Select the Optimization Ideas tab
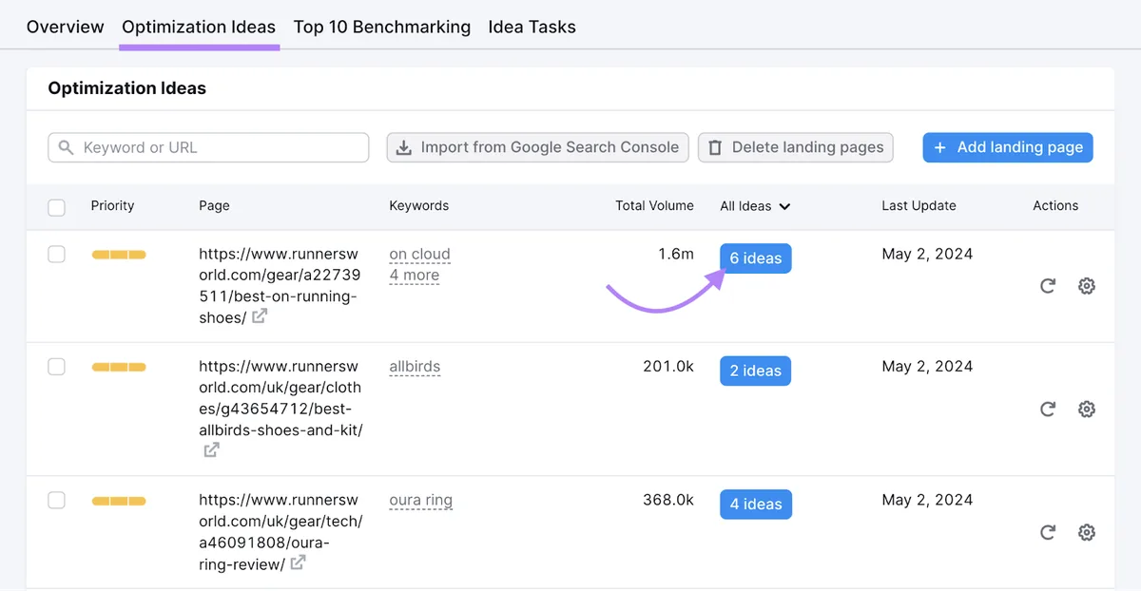Image resolution: width=1141 pixels, height=591 pixels. pyautogui.click(x=199, y=27)
